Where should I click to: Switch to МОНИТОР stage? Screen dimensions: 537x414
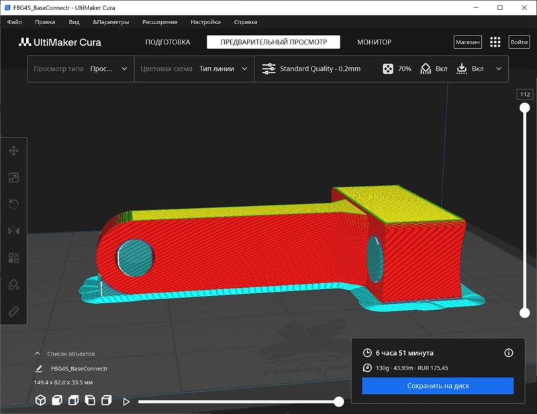[x=375, y=42]
